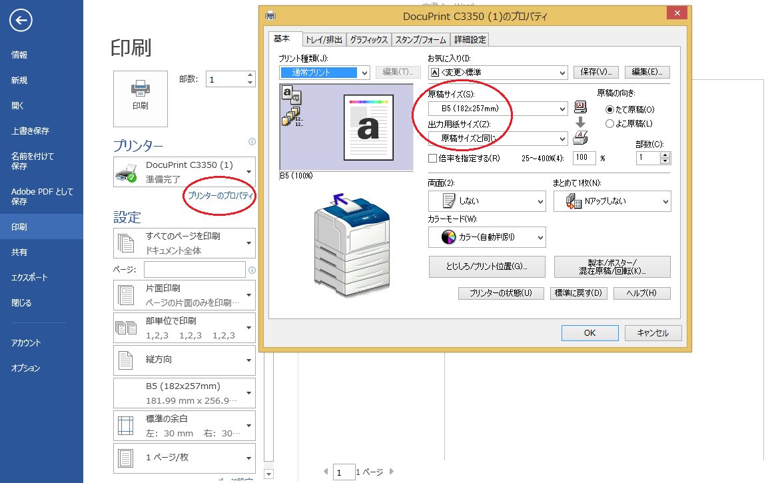Open the まとめて1枚 N-up dropdown
The width and height of the screenshot is (772, 483).
point(612,201)
